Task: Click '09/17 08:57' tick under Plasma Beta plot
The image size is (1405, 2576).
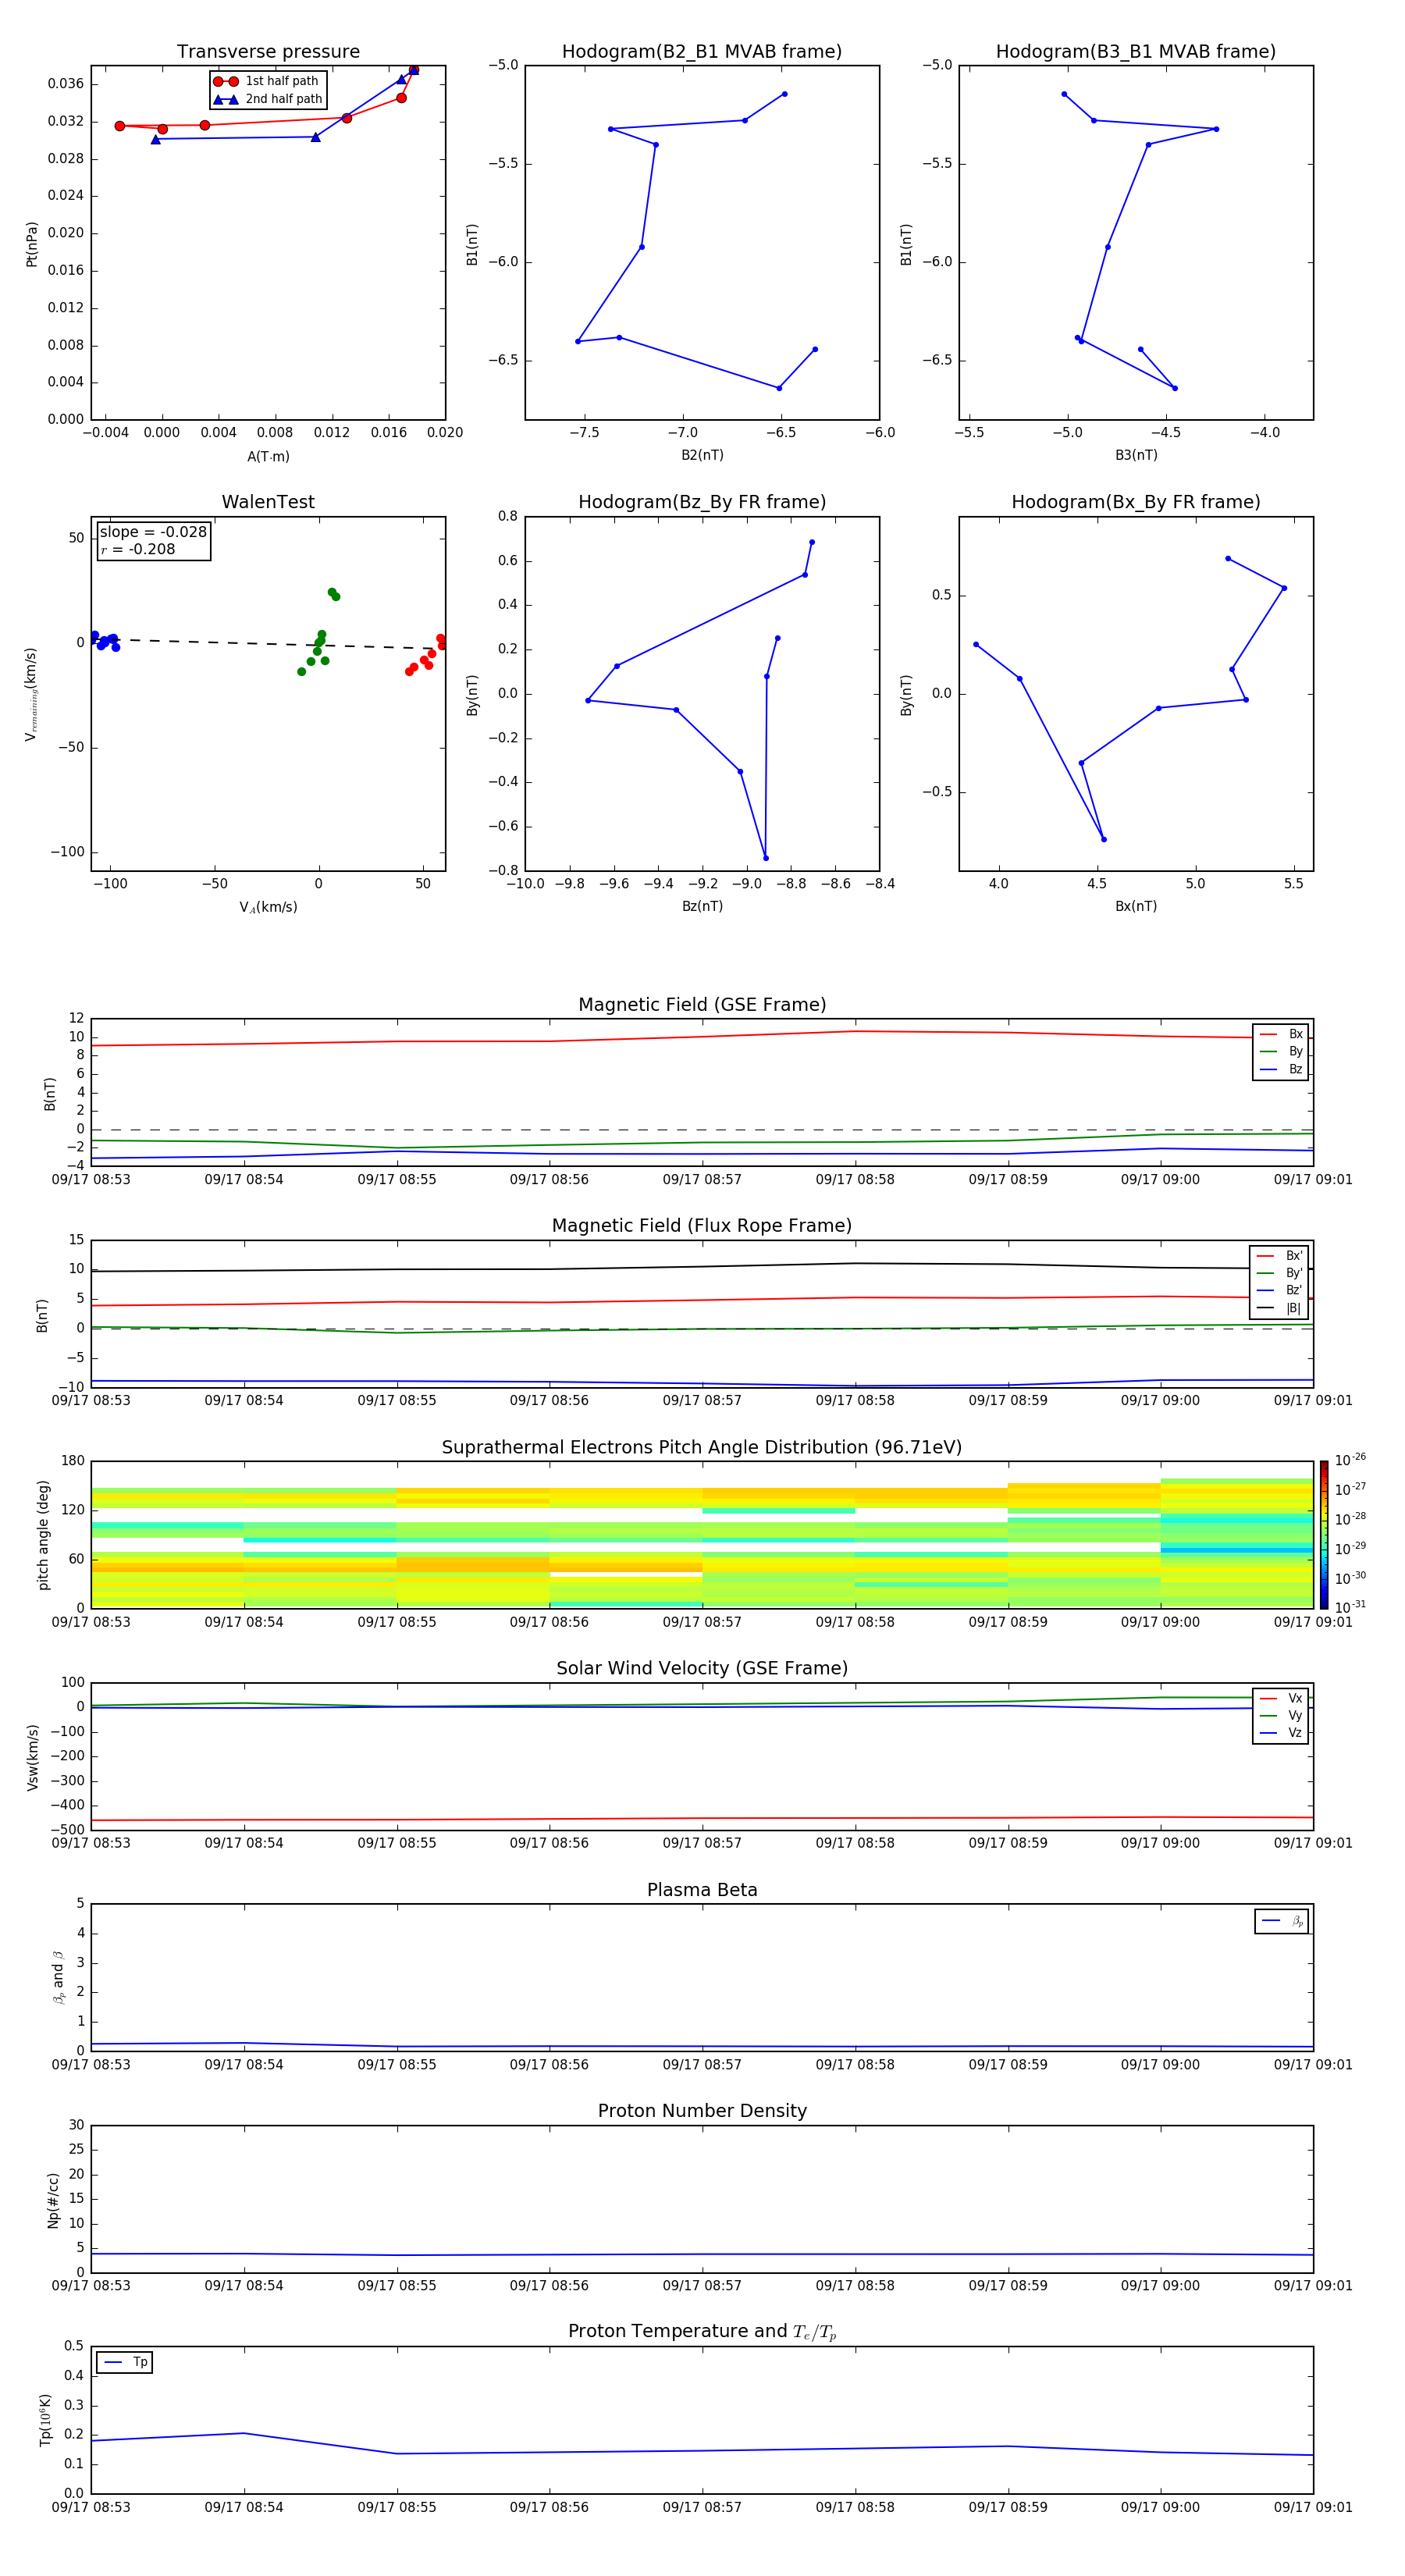Action: (x=702, y=2065)
